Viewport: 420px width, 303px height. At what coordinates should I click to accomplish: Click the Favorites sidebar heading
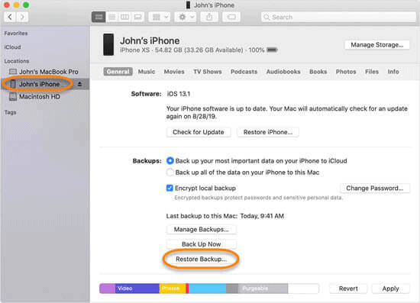[16, 33]
